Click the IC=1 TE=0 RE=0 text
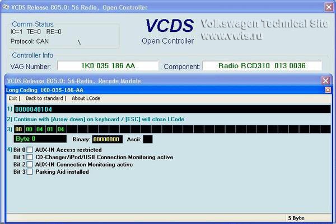Image resolution: width=336 pixels, height=224 pixels. coord(36,32)
